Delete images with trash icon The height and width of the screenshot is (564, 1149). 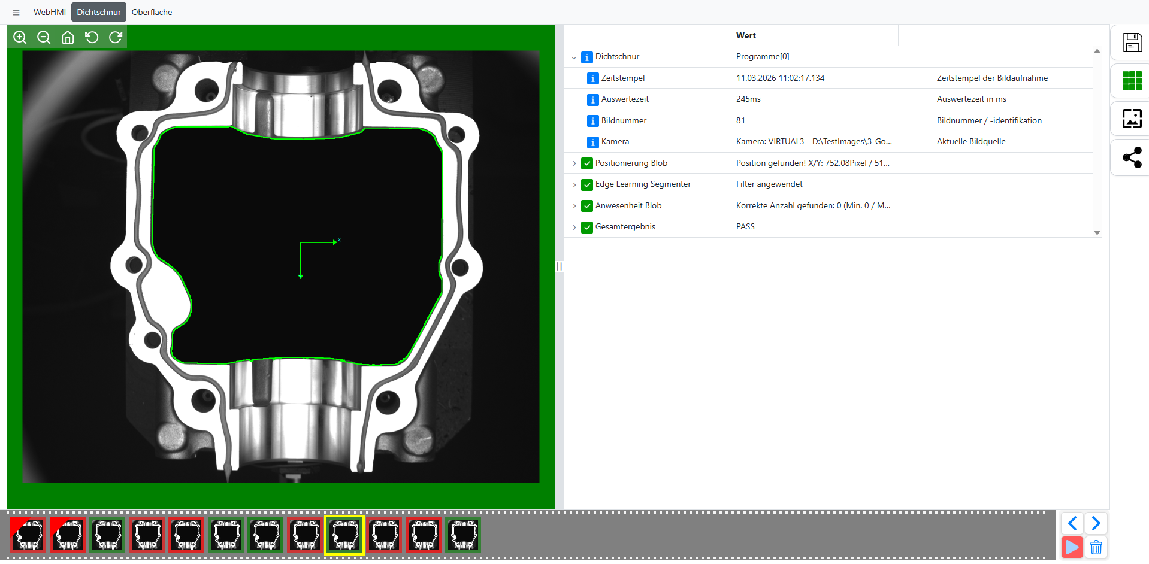pos(1096,547)
